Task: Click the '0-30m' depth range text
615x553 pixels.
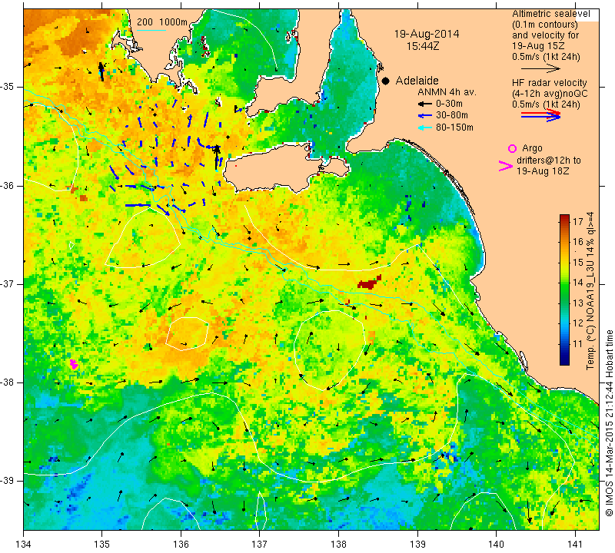Action: click(449, 104)
